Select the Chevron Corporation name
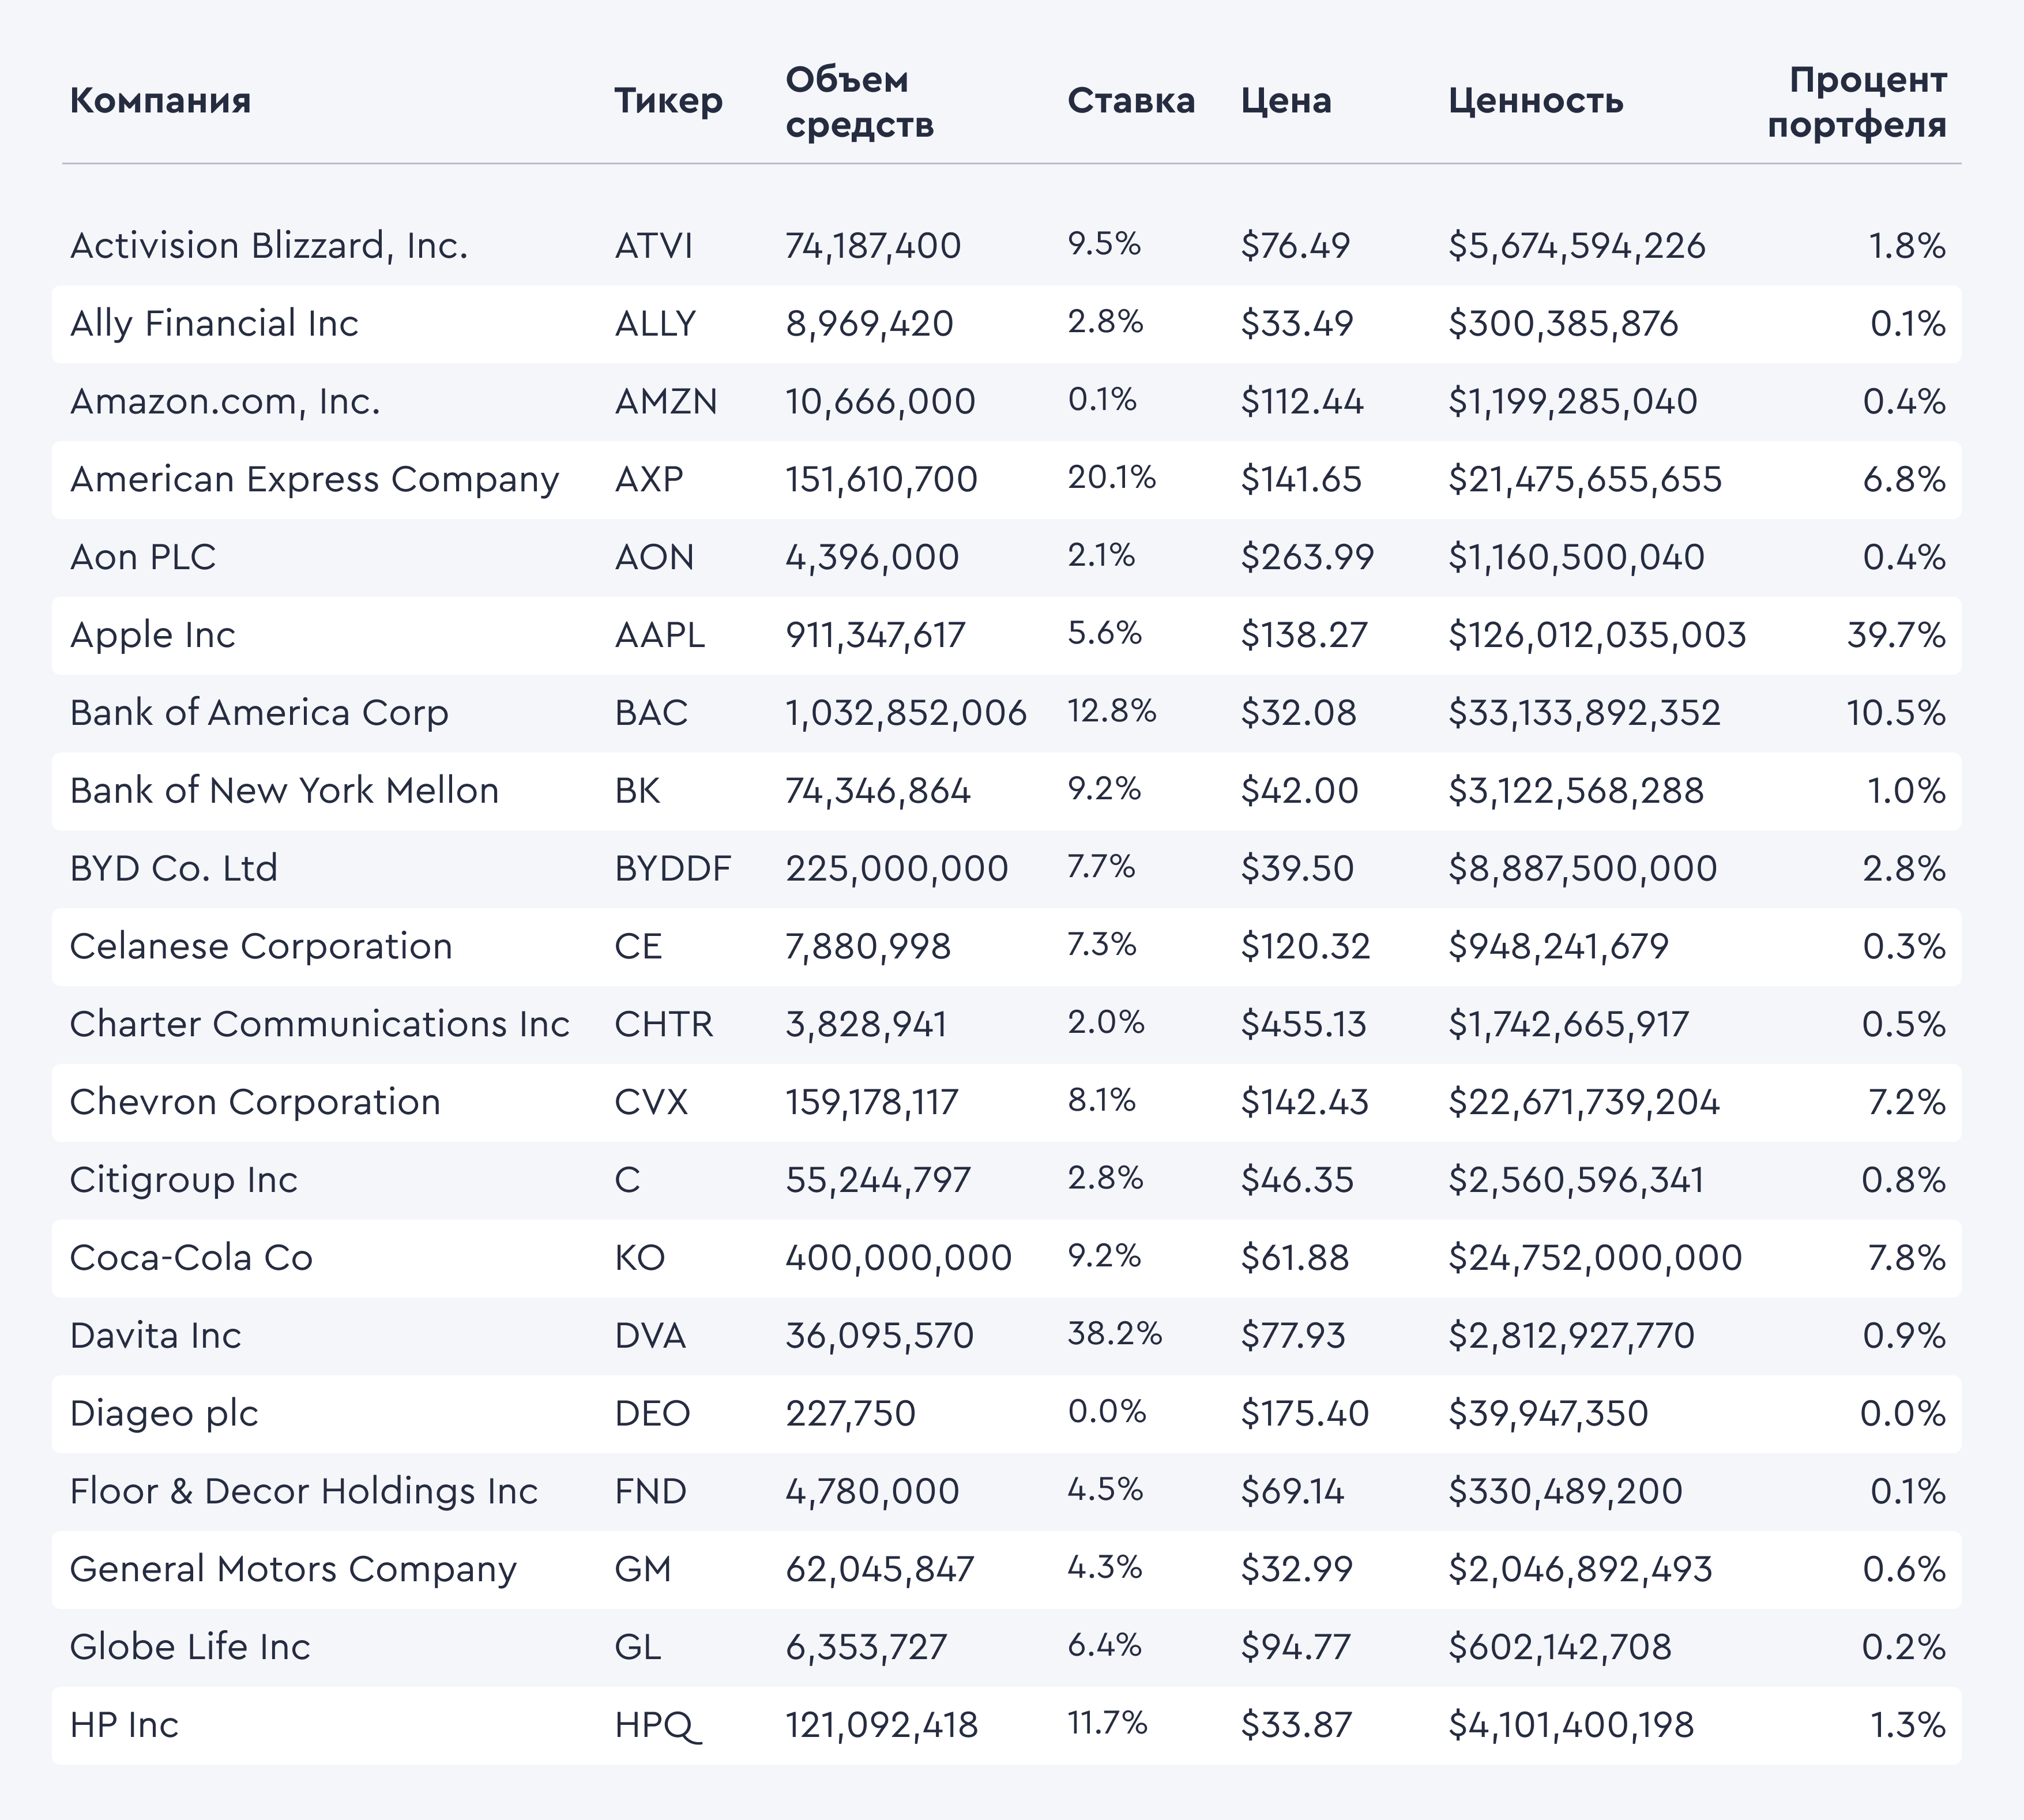This screenshot has width=2024, height=1820. [x=255, y=1103]
